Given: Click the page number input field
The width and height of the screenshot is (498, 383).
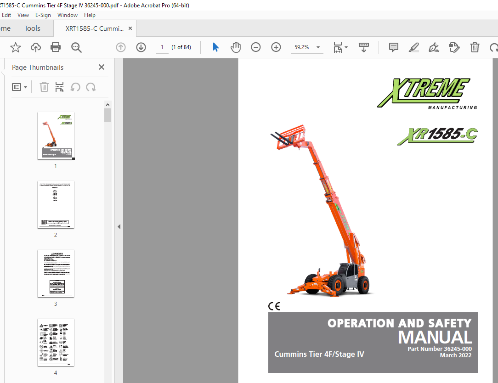Looking at the screenshot, I should (x=162, y=47).
